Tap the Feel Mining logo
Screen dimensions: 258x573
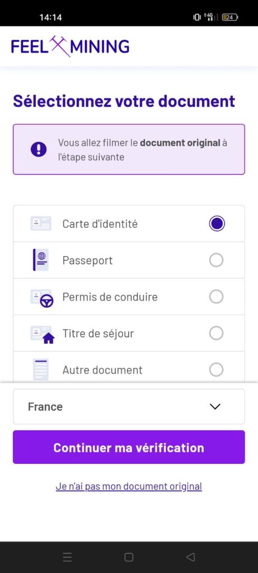coord(70,46)
